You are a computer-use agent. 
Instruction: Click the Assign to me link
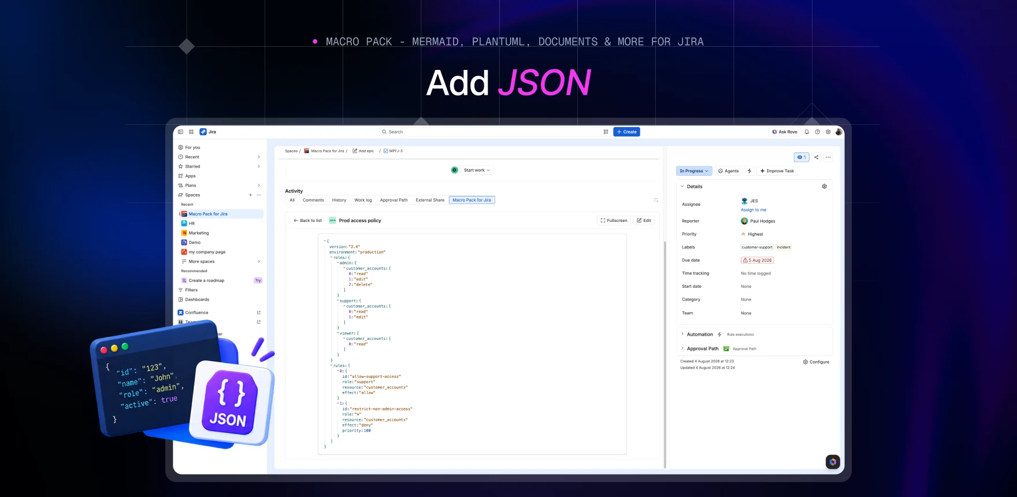click(754, 210)
